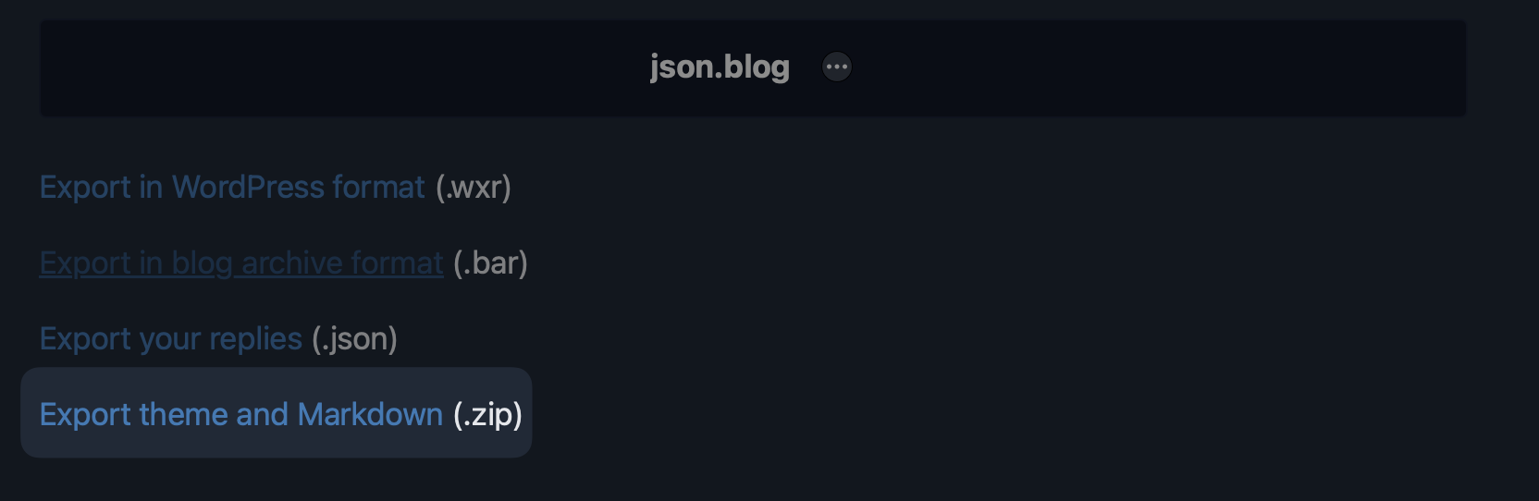Click the word replies in the JSON export link
The height and width of the screenshot is (501, 1539).
(255, 339)
